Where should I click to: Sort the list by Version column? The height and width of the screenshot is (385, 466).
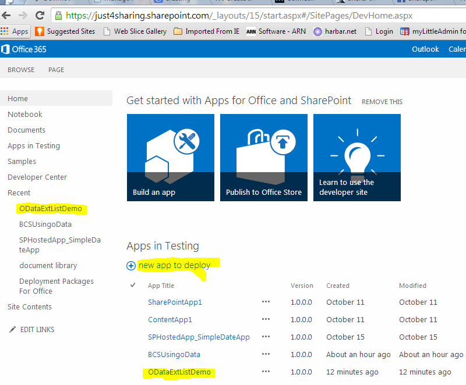coord(302,286)
